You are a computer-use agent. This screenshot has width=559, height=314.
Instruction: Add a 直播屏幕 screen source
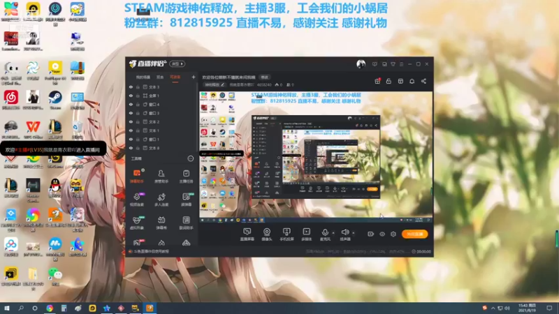(x=247, y=234)
